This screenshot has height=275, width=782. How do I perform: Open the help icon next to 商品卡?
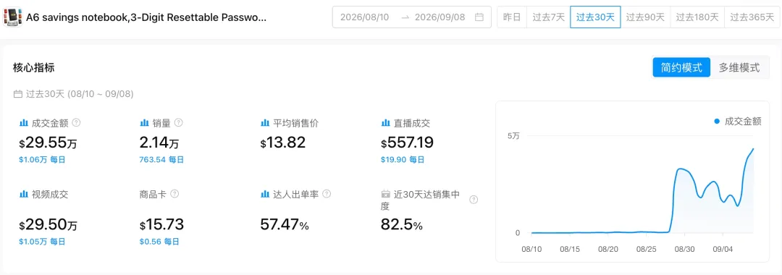pyautogui.click(x=175, y=194)
